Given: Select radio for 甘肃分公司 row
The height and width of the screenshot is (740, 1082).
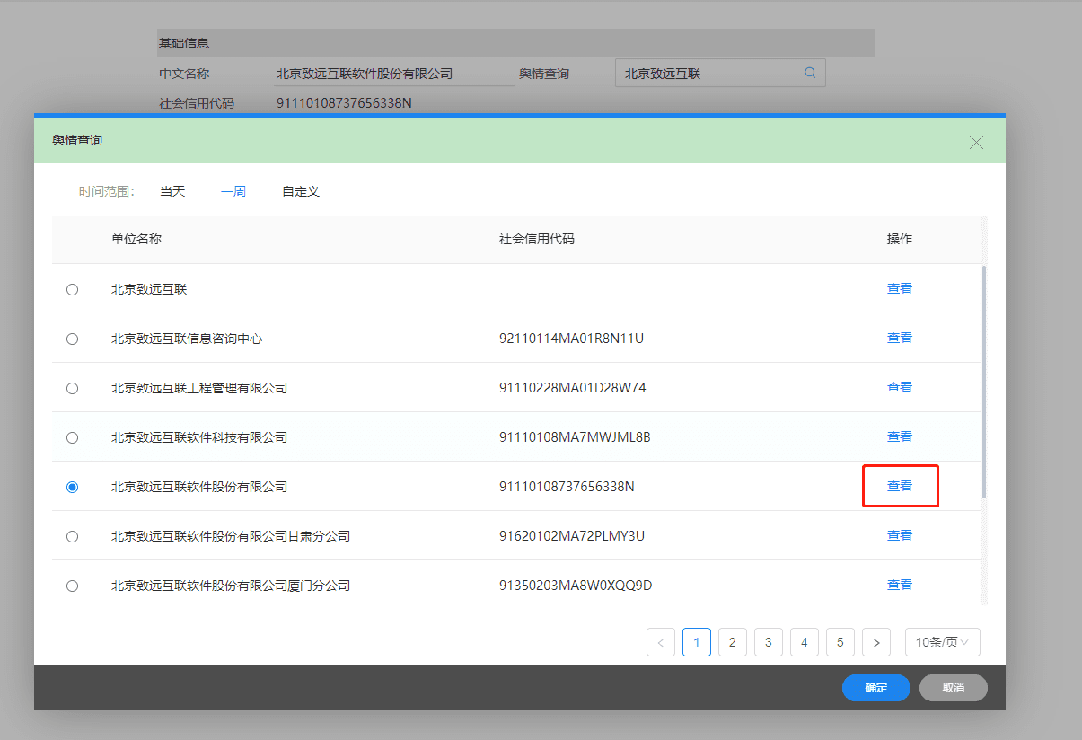Looking at the screenshot, I should pos(73,536).
